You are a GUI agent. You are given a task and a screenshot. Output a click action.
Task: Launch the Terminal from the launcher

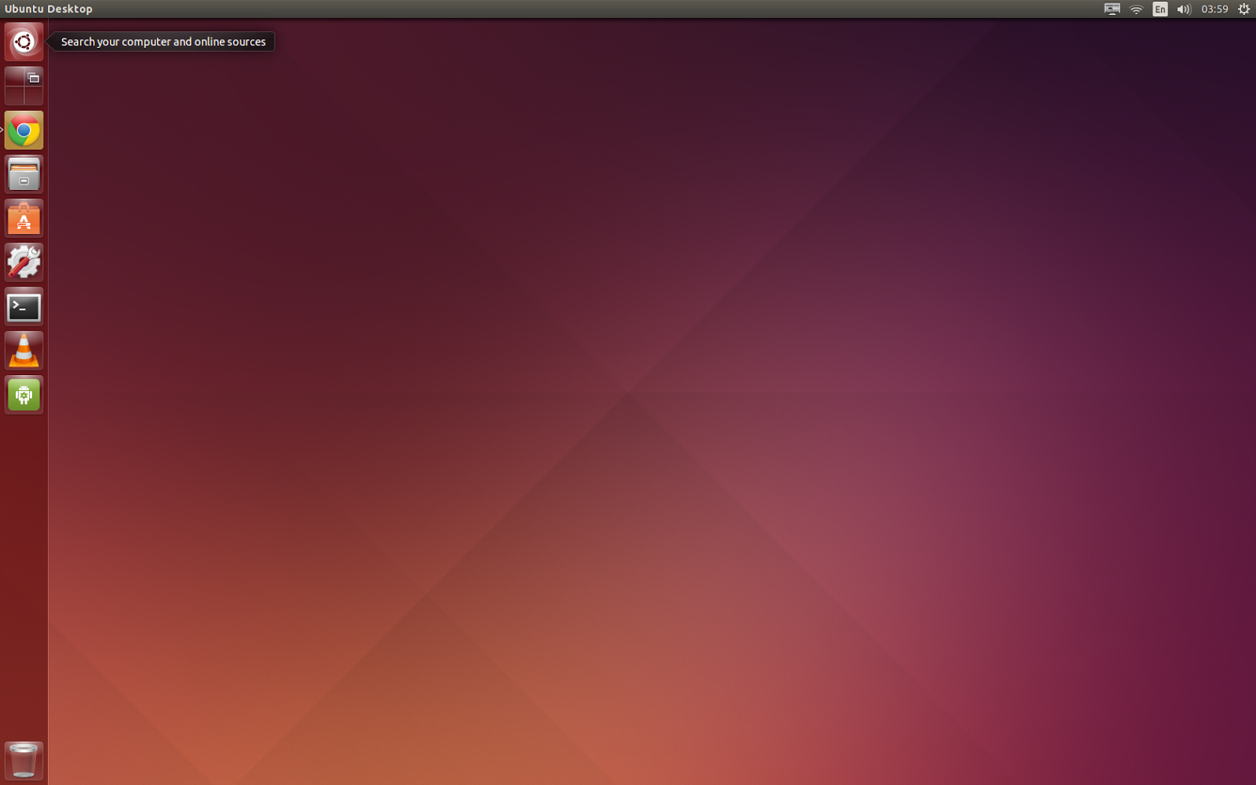[24, 307]
